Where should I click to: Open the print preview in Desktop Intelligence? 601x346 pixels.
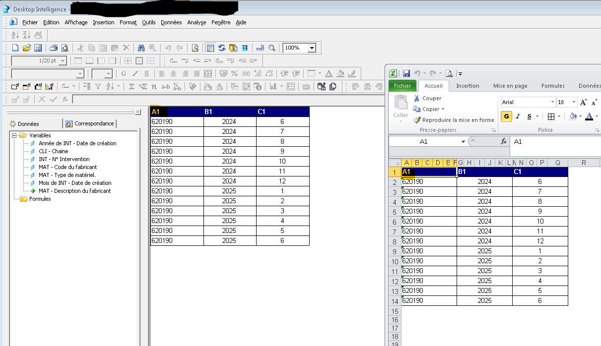tap(65, 48)
